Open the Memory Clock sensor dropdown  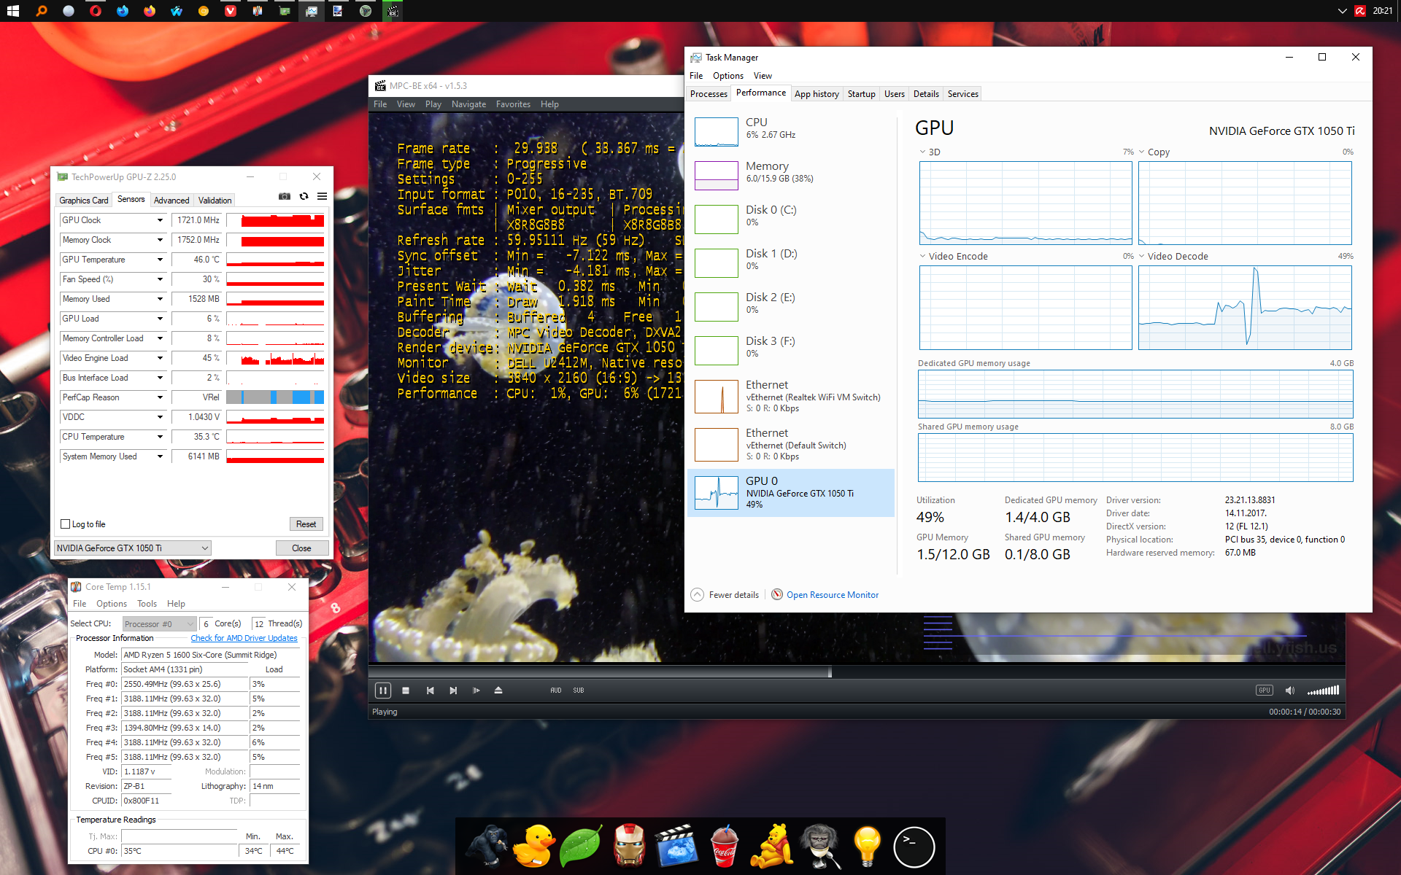point(160,240)
